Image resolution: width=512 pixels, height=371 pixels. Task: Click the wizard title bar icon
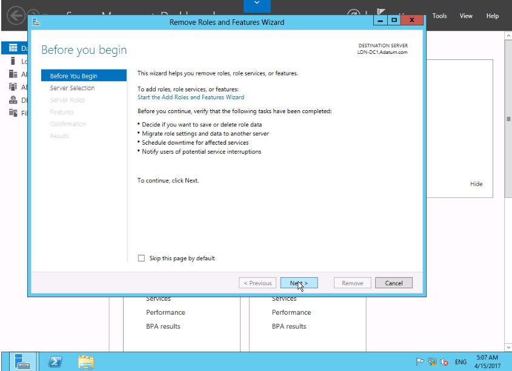click(36, 23)
